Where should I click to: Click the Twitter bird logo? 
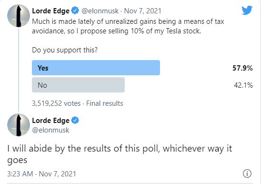(x=247, y=10)
